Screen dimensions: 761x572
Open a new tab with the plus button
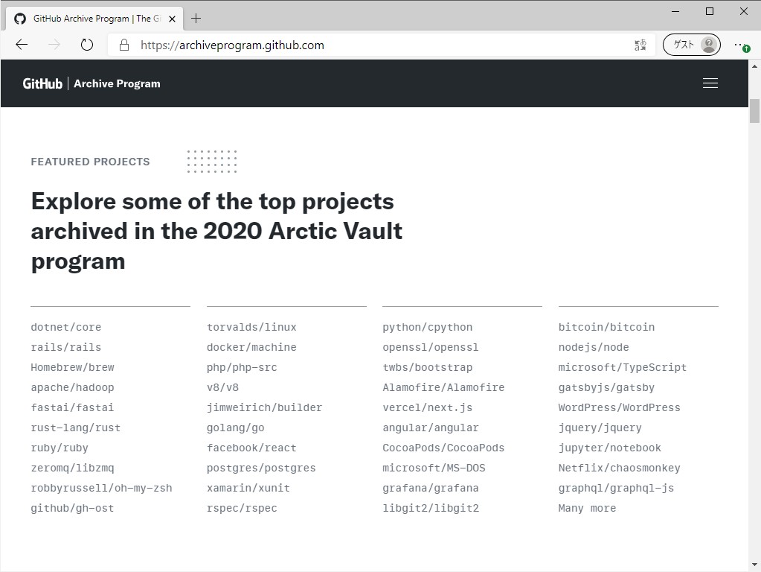click(x=196, y=19)
